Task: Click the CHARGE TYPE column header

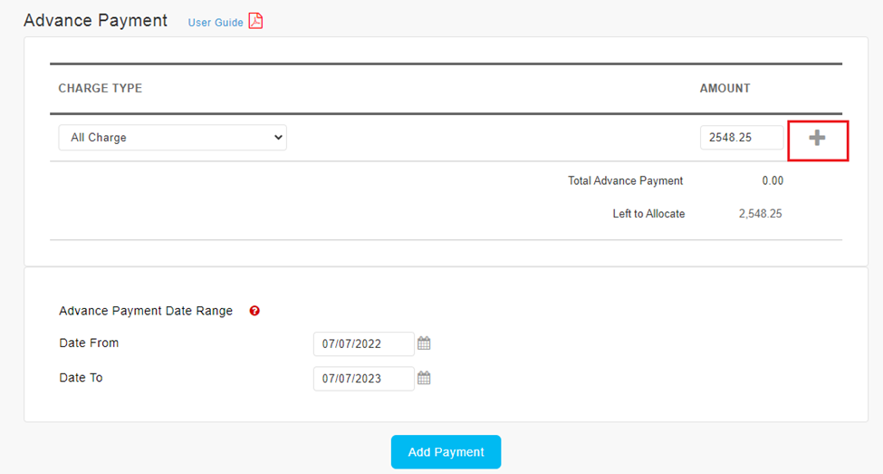Action: pyautogui.click(x=100, y=89)
